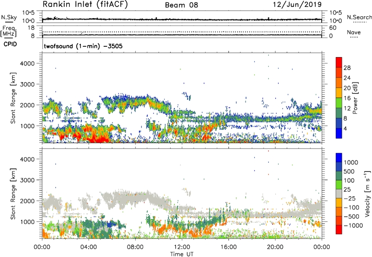Click the '25' label on the velocity colorbar

347,189
